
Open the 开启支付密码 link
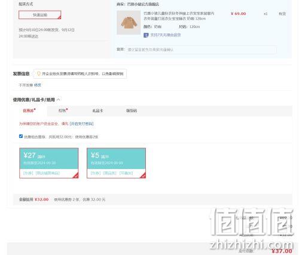click(x=81, y=124)
